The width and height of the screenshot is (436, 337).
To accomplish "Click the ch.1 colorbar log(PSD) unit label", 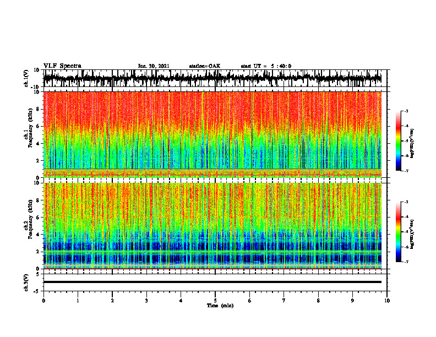I will pos(412,143).
